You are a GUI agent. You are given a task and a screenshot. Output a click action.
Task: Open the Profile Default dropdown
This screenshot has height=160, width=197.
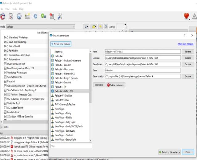coord(41,27)
